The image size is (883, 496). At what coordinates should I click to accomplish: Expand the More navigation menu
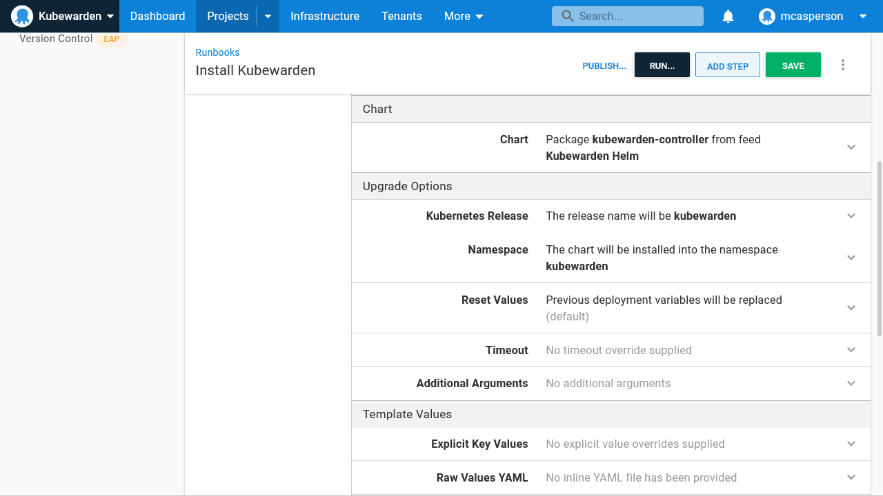pos(463,16)
